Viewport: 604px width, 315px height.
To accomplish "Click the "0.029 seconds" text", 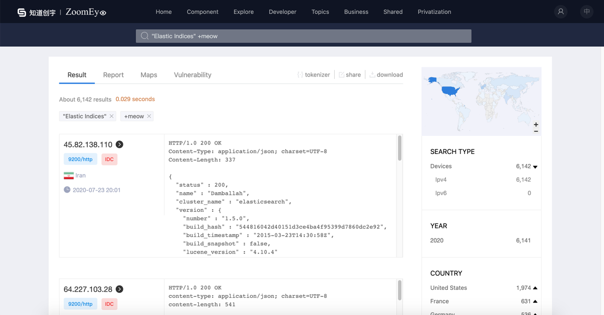I will (x=135, y=99).
